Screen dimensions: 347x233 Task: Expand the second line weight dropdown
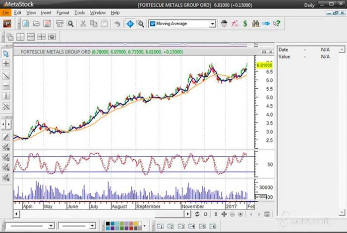tap(95, 226)
